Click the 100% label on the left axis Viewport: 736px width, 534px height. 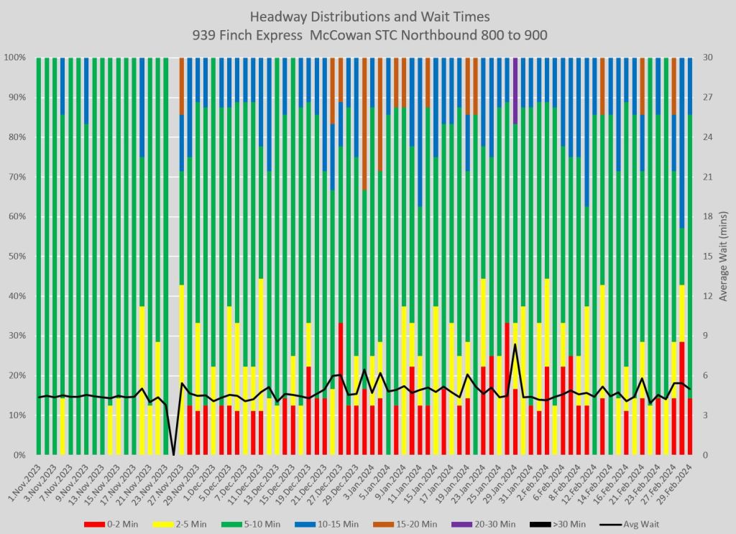[x=17, y=57]
